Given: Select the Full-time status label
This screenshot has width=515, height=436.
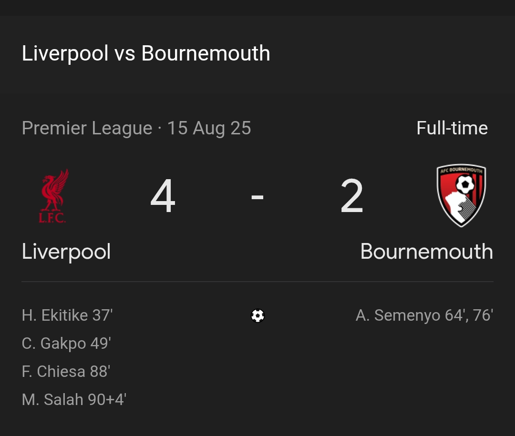Looking at the screenshot, I should point(452,128).
